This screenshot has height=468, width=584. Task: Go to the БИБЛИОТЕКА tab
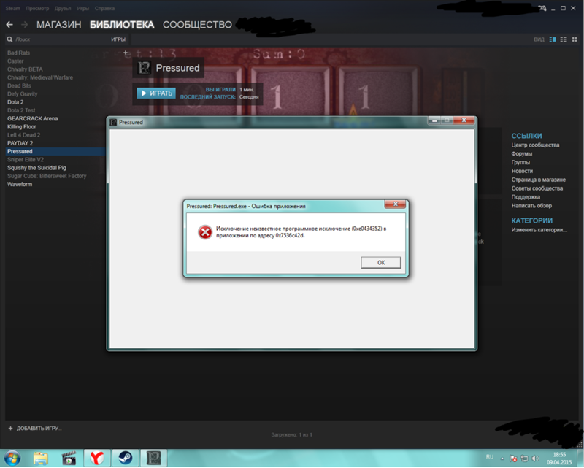(x=122, y=25)
